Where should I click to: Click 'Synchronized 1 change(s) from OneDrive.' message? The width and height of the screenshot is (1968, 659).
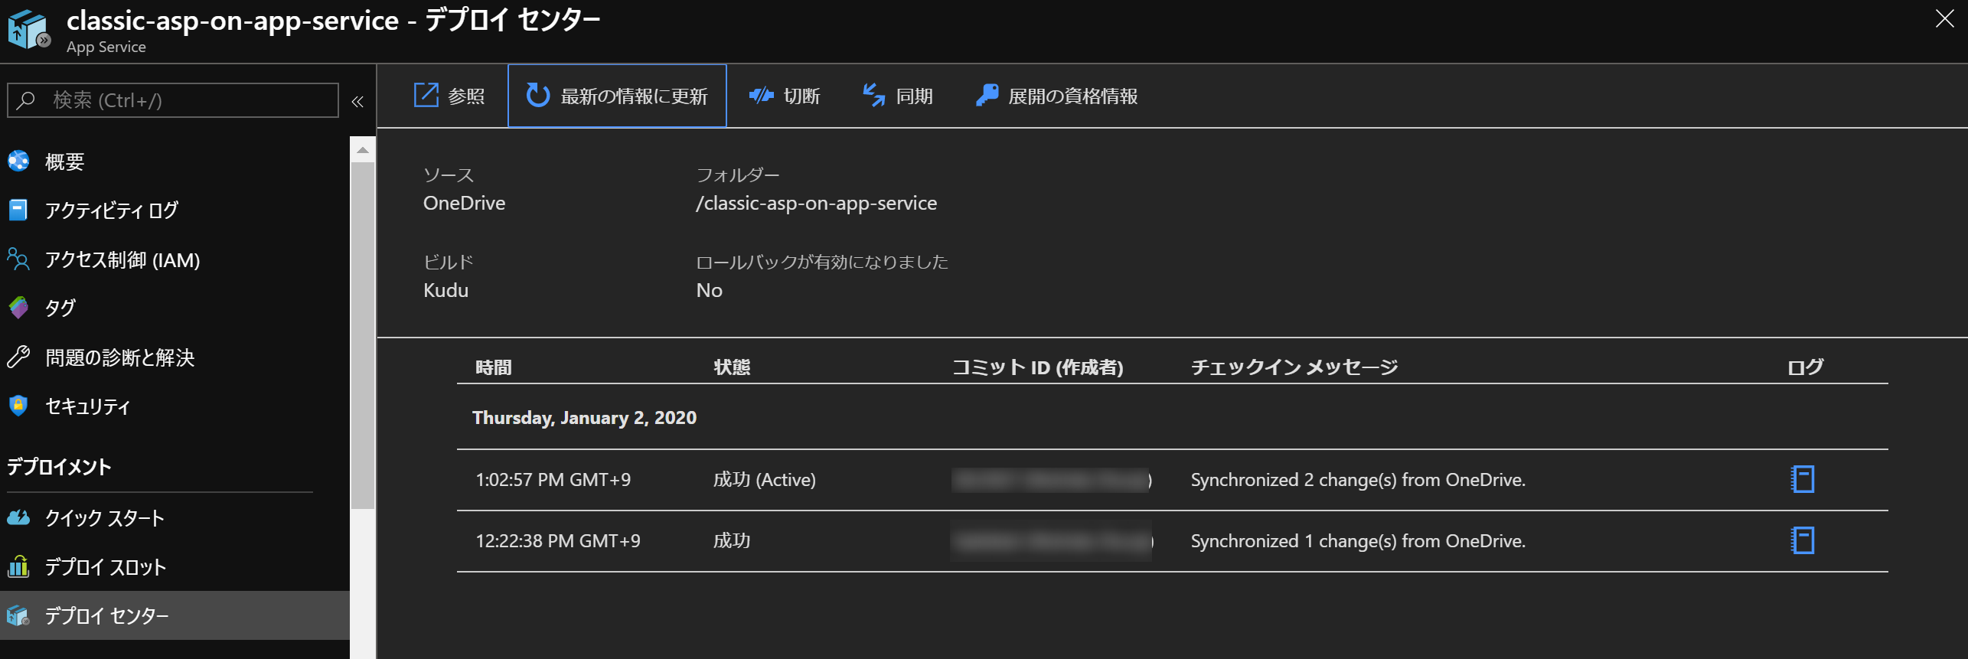[x=1359, y=541]
